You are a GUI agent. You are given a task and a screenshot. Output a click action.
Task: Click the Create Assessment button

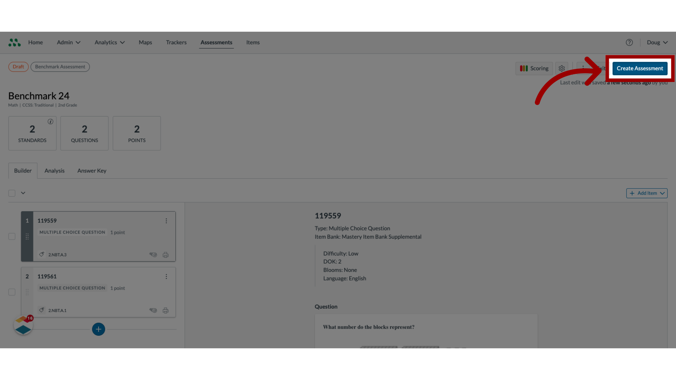pyautogui.click(x=640, y=68)
